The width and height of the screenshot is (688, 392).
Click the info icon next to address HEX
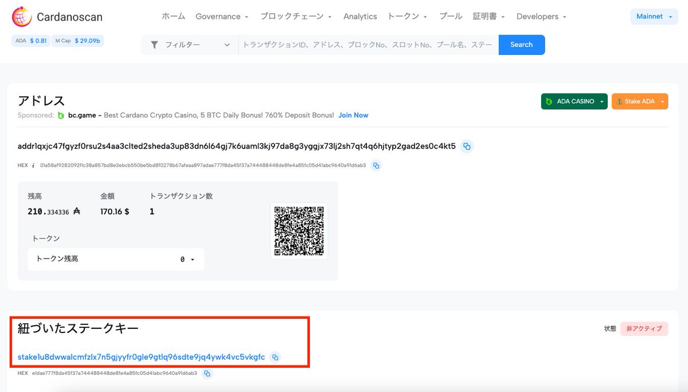[x=33, y=166]
